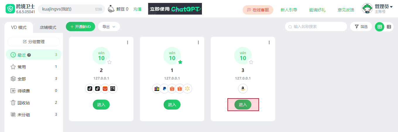Expand the 导出 export dropdown
398x132 pixels.
tap(109, 27)
